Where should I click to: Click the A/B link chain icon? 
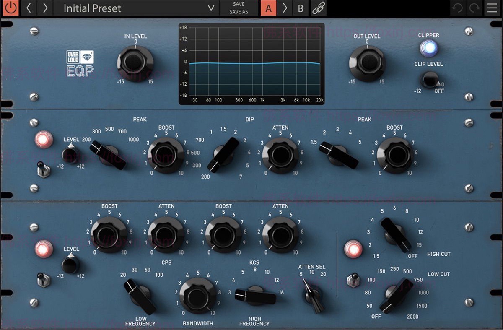tap(319, 8)
